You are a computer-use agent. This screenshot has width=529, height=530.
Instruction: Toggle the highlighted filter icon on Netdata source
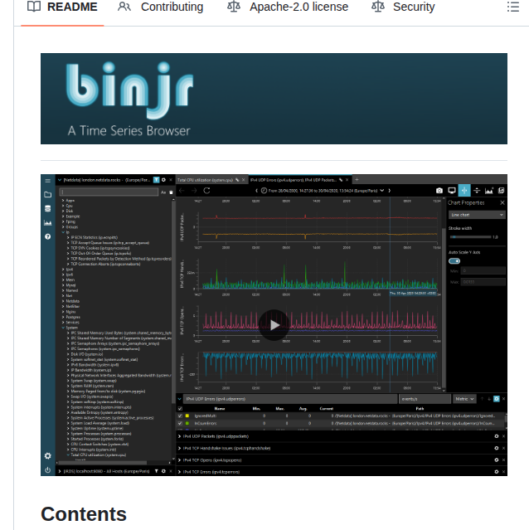(156, 180)
